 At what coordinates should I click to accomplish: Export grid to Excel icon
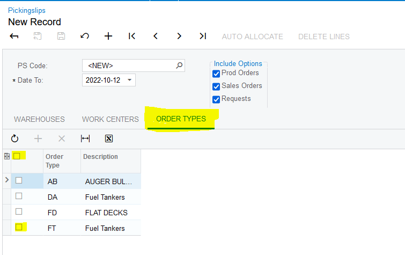click(109, 139)
